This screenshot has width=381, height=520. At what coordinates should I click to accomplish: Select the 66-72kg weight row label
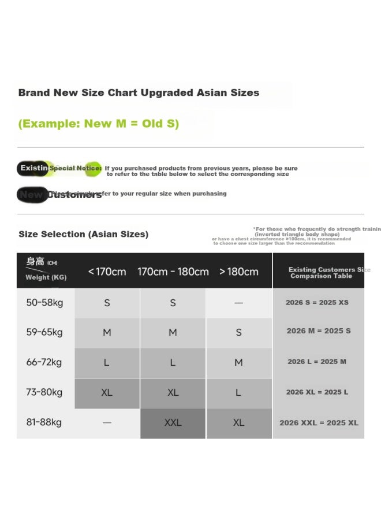click(x=44, y=362)
